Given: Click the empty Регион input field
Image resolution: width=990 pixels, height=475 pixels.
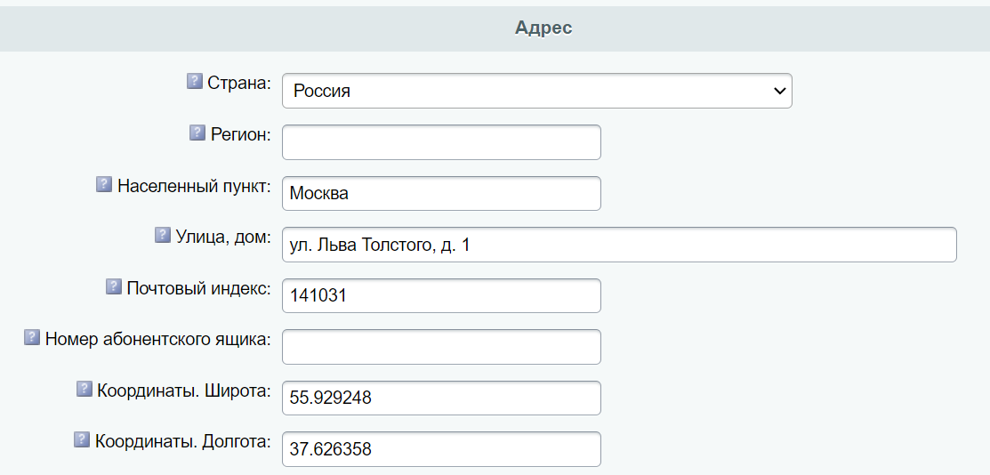Looking at the screenshot, I should (441, 142).
